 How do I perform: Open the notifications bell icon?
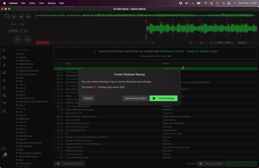(4, 156)
